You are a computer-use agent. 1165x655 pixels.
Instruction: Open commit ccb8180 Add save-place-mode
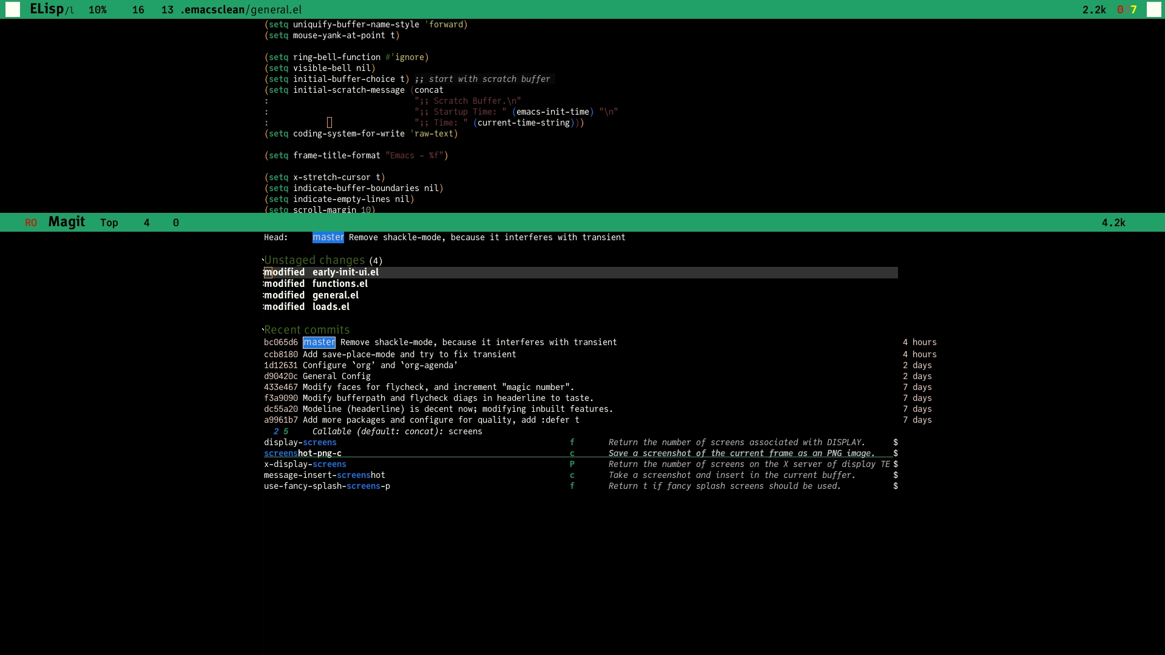[x=409, y=355]
